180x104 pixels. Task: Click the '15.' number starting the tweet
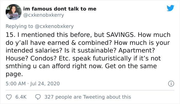[11, 35]
